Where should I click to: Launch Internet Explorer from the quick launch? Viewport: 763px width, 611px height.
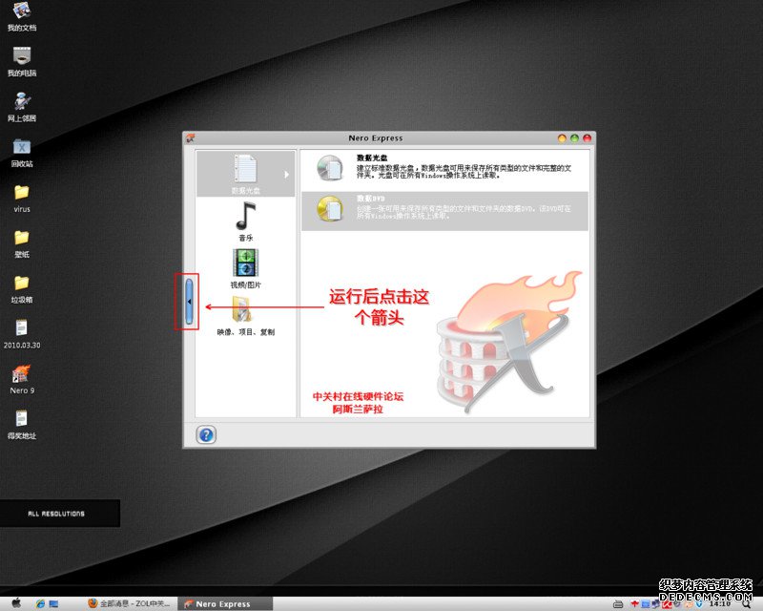click(x=40, y=603)
